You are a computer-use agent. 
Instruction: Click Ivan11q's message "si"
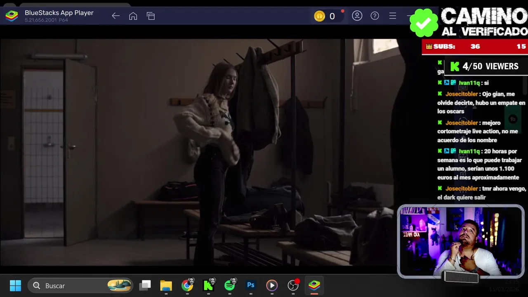[486, 83]
